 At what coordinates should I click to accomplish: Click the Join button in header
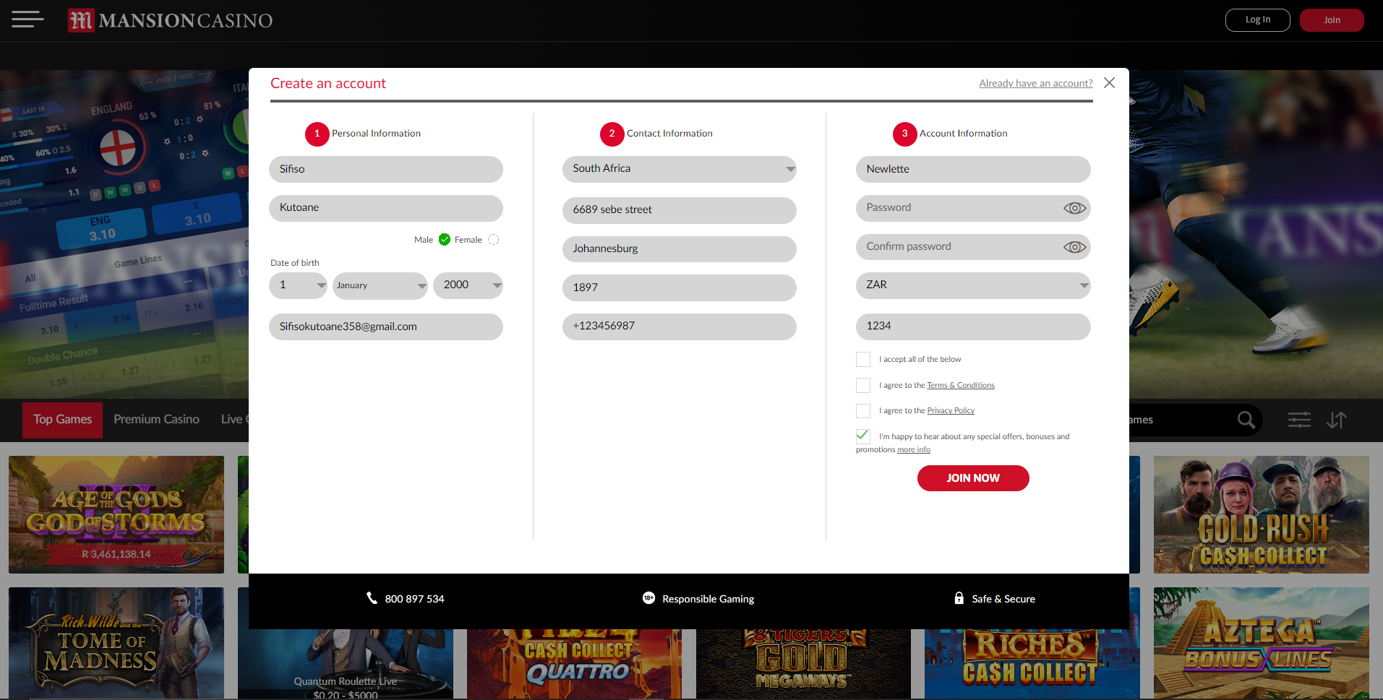coord(1332,20)
